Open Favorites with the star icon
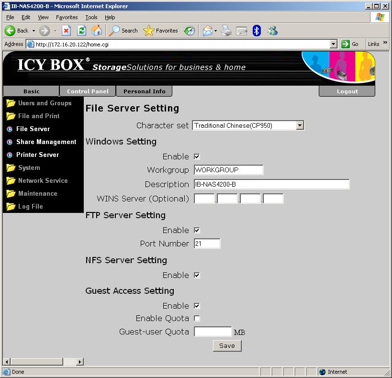392x378 pixels. [148, 31]
